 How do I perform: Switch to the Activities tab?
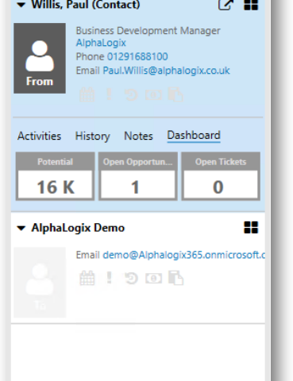pos(39,136)
